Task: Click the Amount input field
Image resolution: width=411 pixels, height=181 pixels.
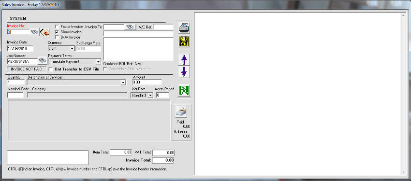Action: [x=147, y=83]
